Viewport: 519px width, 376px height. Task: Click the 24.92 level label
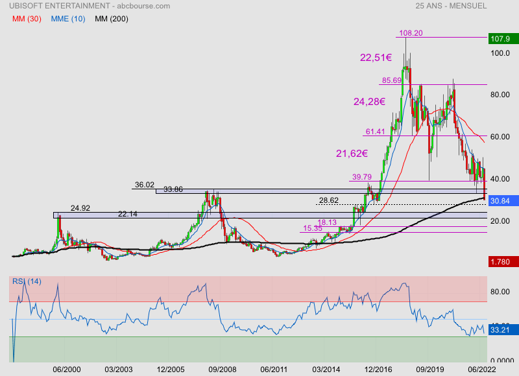pos(80,208)
